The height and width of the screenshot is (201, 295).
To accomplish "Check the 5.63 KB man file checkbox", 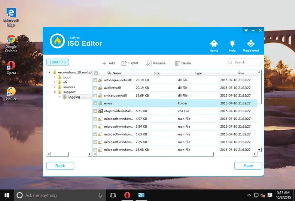I will [95, 134].
